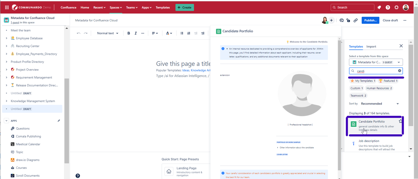Toggle bold formatting
This screenshot has width=418, height=179.
coord(128,33)
